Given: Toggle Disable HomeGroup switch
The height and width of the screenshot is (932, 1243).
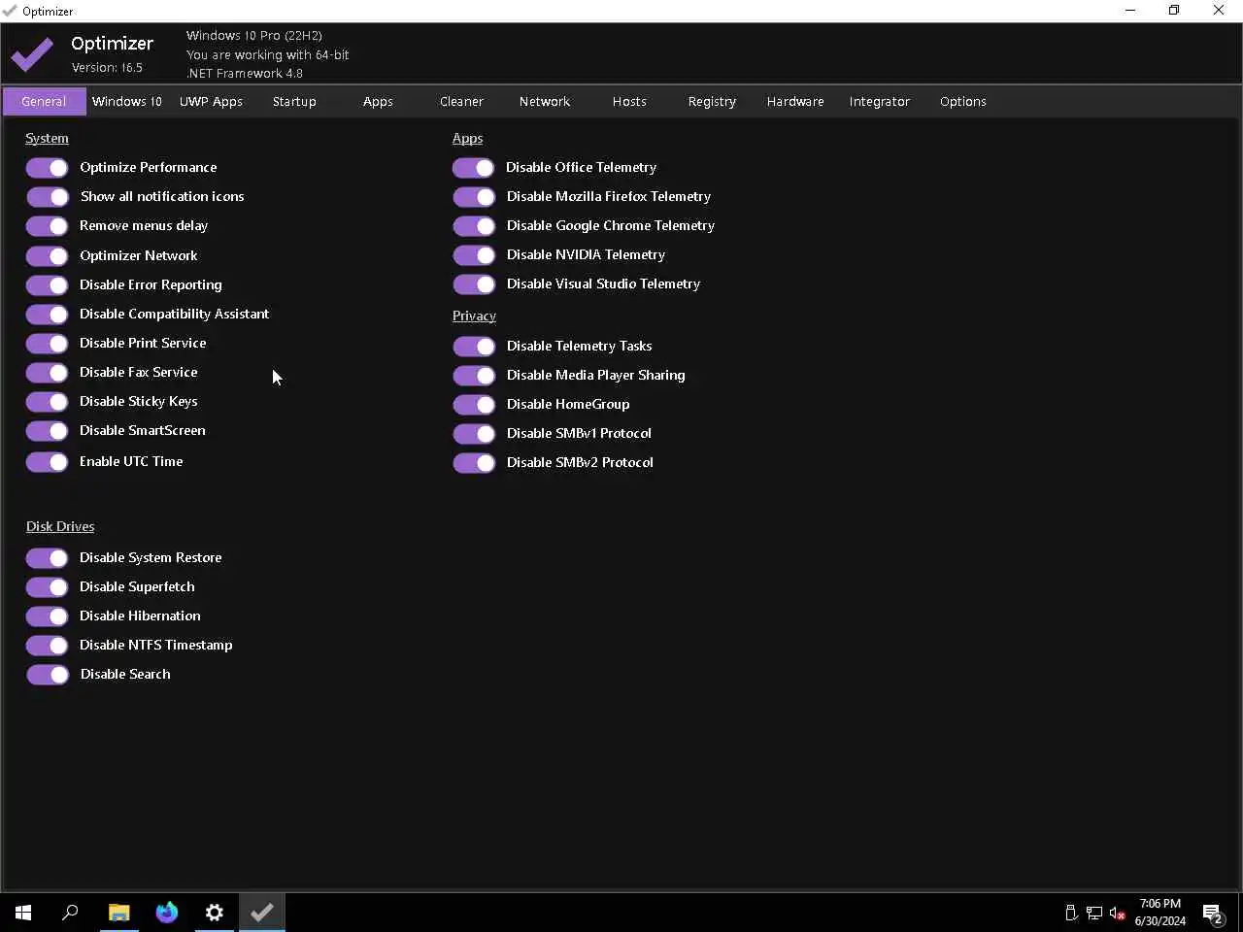Looking at the screenshot, I should coord(474,405).
